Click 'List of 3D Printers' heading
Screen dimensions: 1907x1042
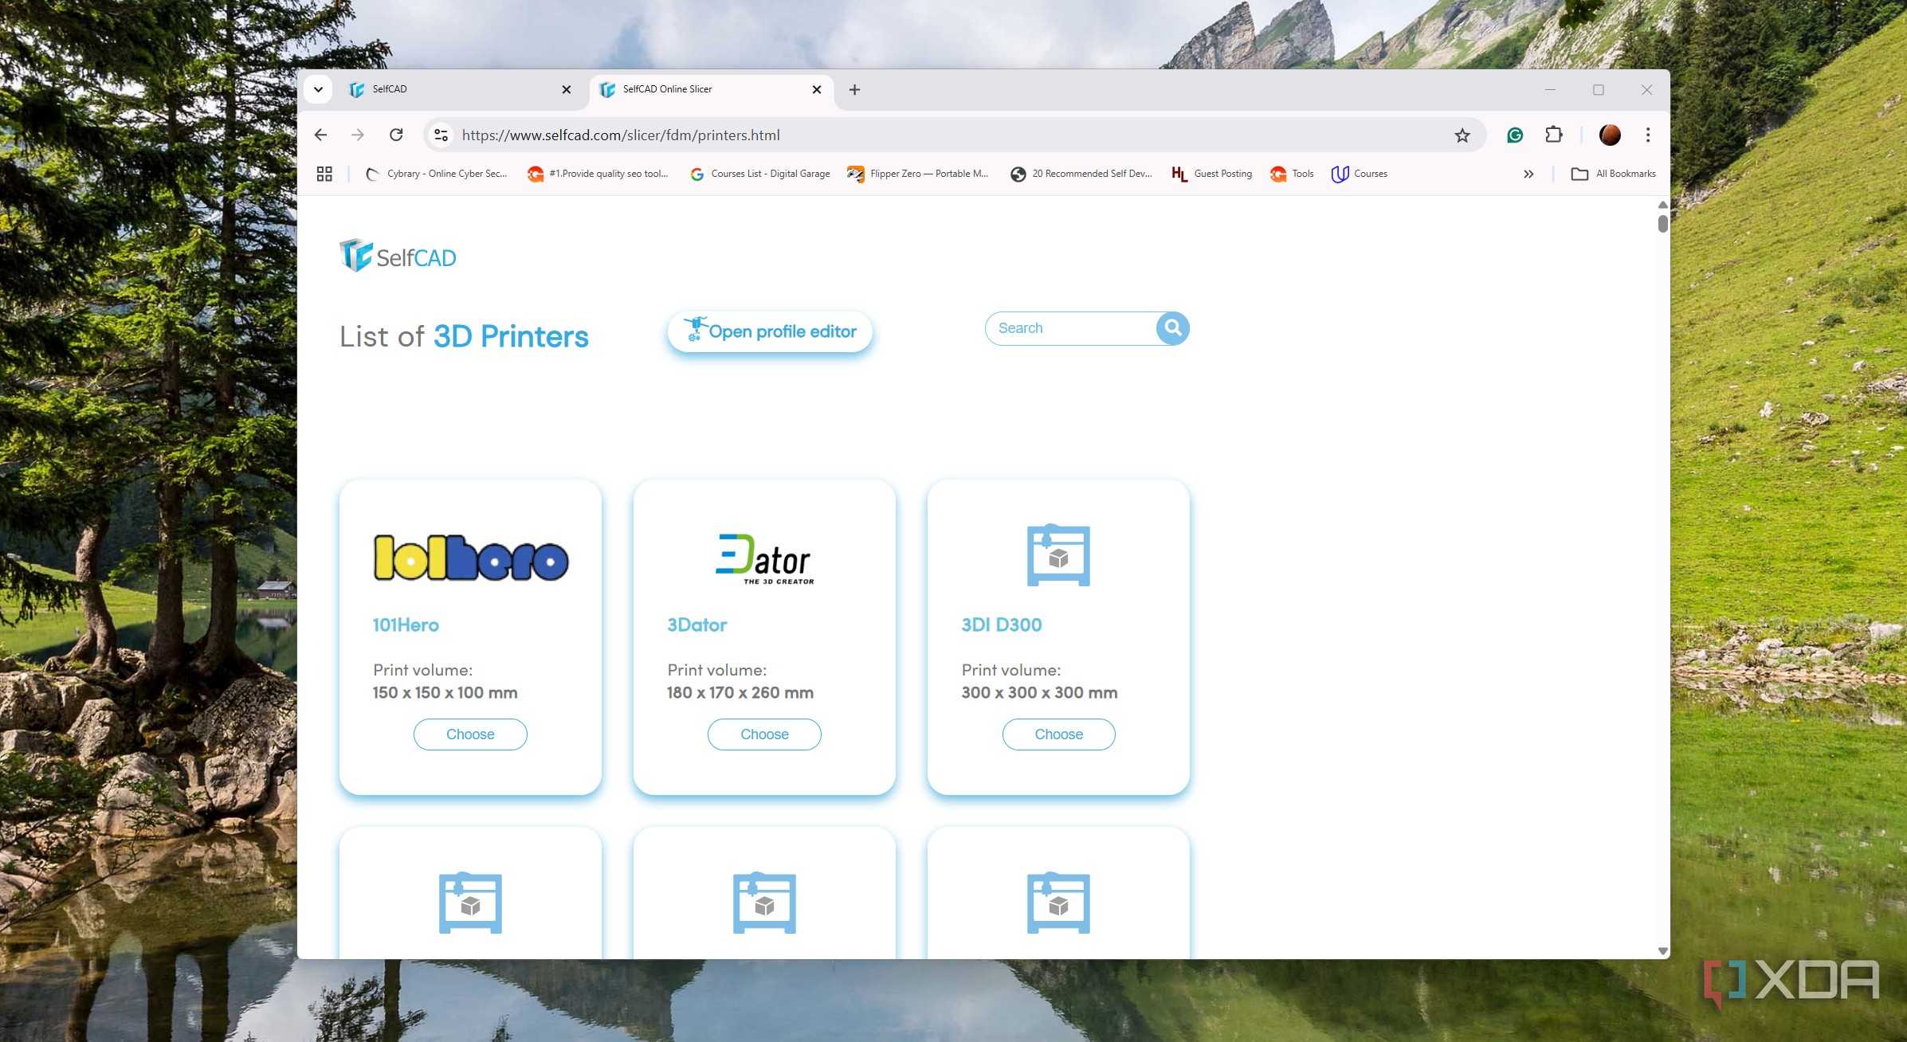pyautogui.click(x=464, y=336)
